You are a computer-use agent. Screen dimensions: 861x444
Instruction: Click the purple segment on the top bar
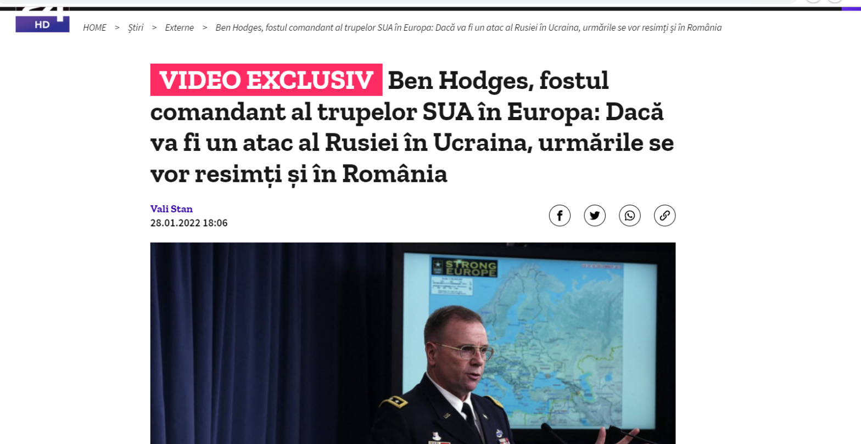pyautogui.click(x=851, y=9)
